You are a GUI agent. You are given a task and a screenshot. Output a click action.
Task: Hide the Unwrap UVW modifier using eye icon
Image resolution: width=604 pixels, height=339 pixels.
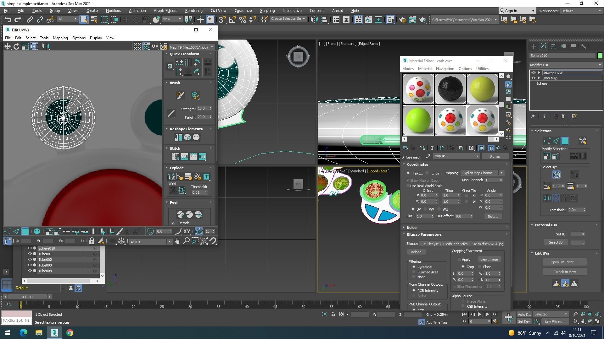(x=533, y=73)
